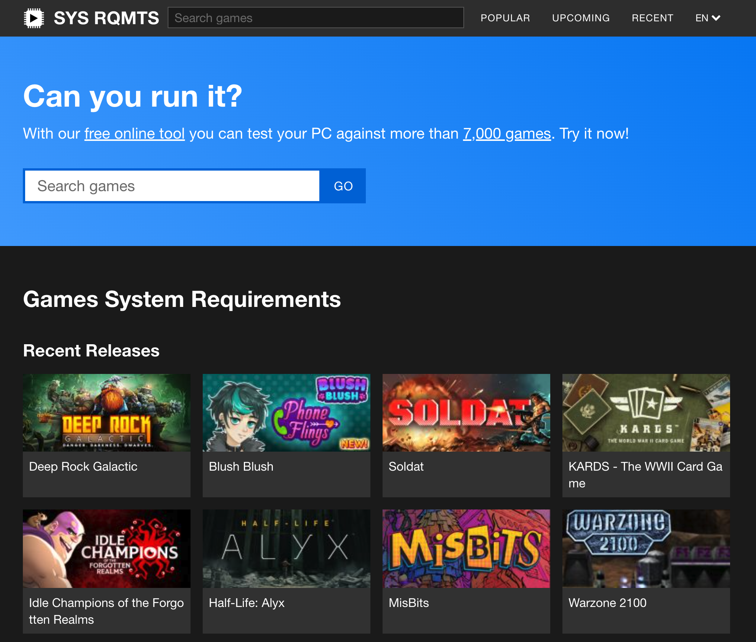Click the top navigation search bar
The height and width of the screenshot is (642, 756).
coord(316,18)
